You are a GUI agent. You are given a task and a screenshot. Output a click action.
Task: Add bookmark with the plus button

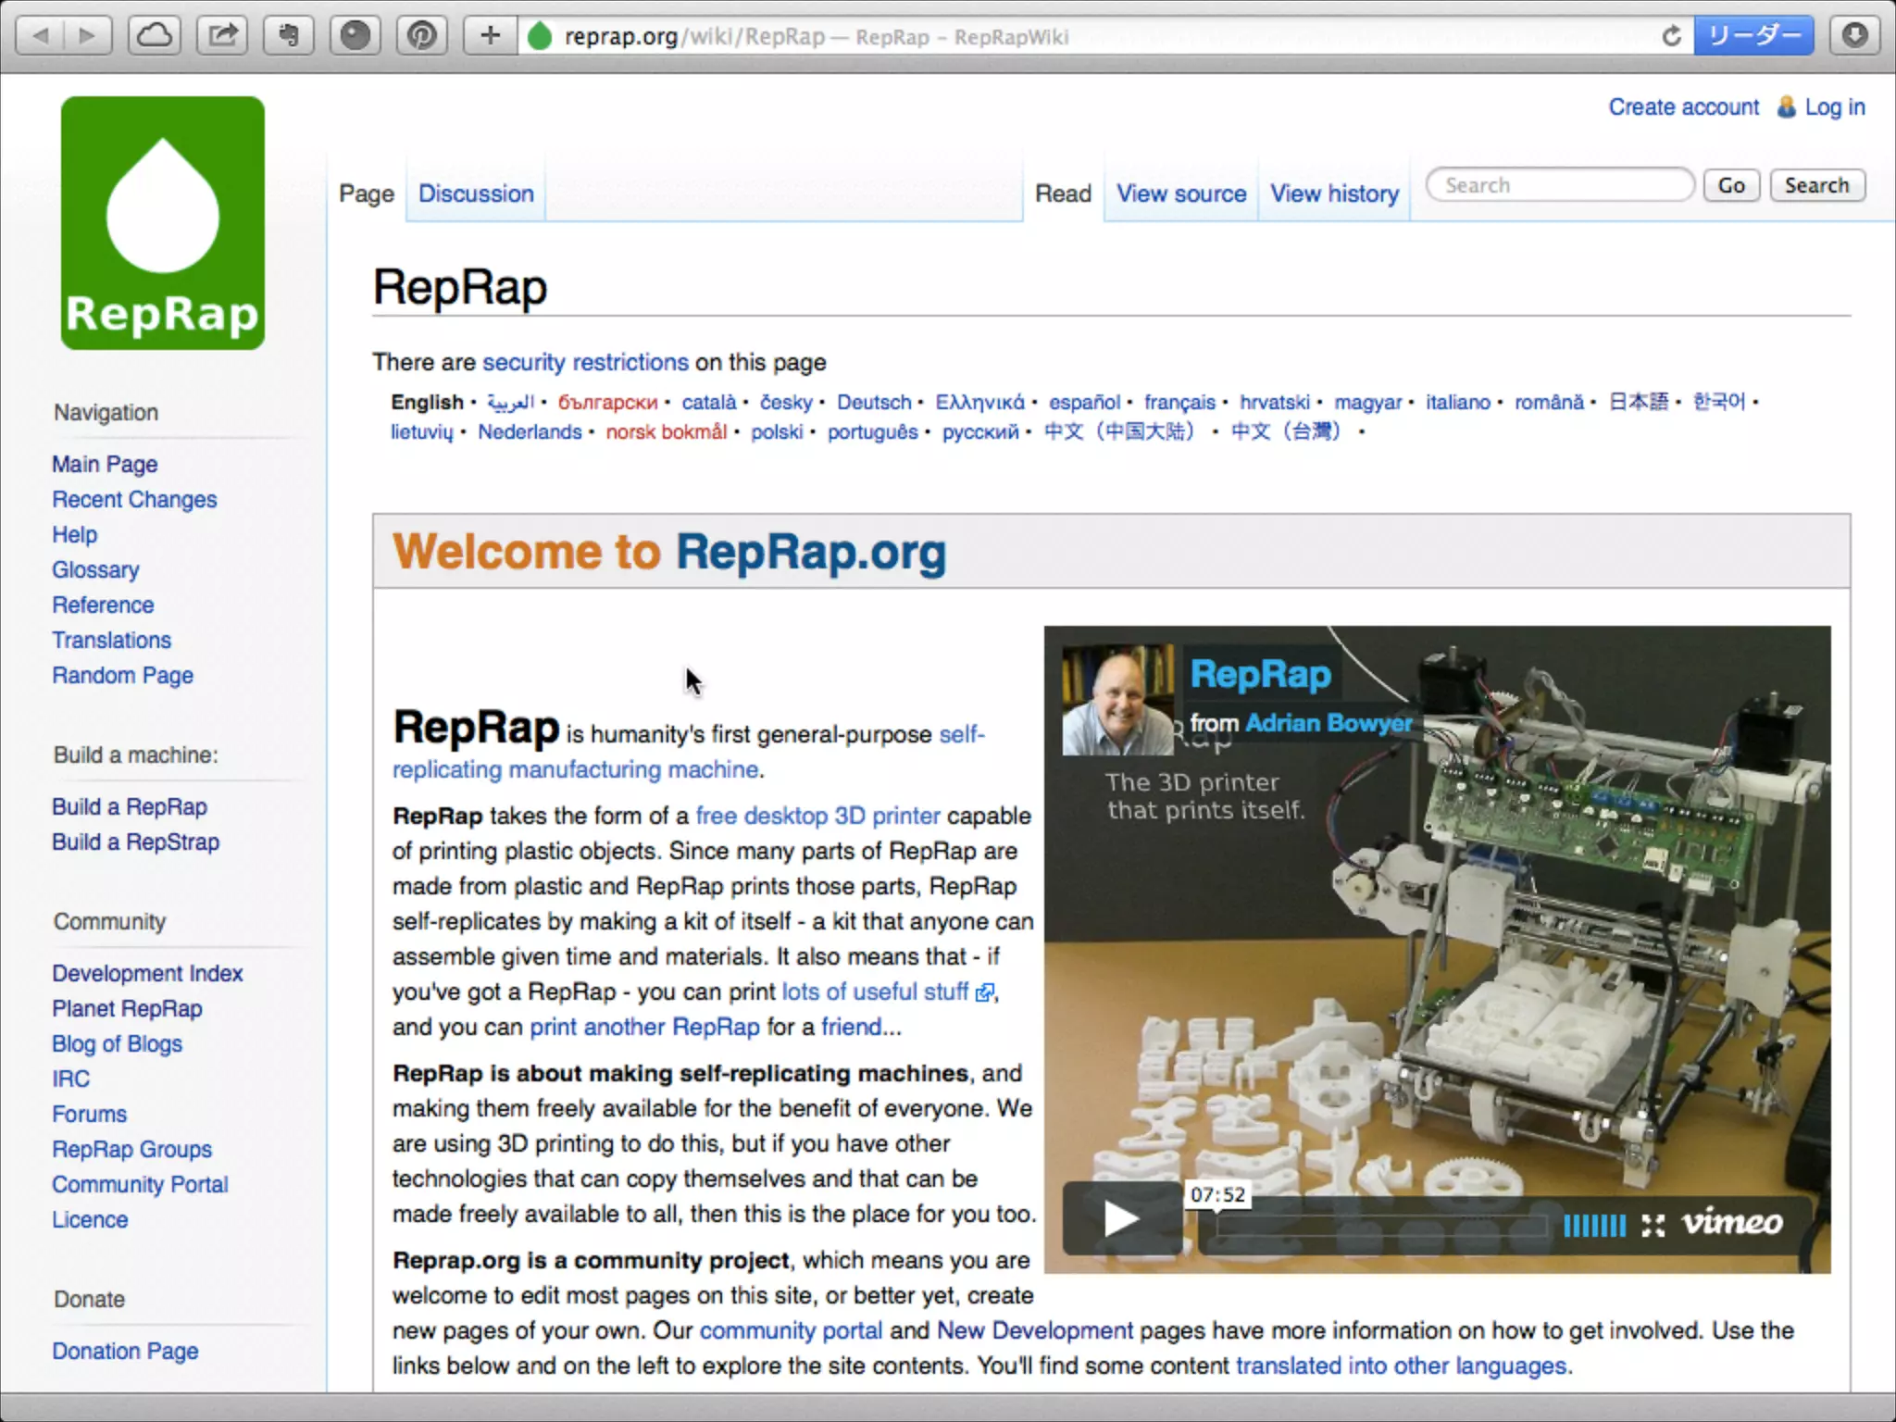[x=490, y=35]
